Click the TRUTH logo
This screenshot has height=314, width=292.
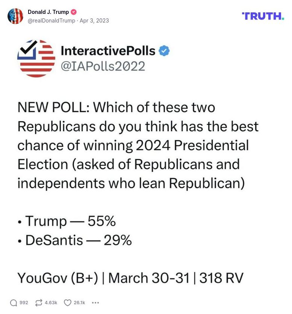tap(263, 16)
